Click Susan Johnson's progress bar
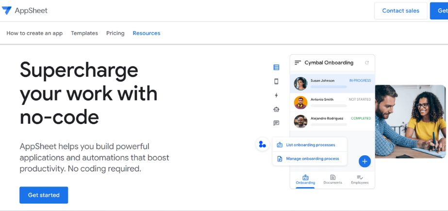The width and height of the screenshot is (448, 211). tap(329, 87)
